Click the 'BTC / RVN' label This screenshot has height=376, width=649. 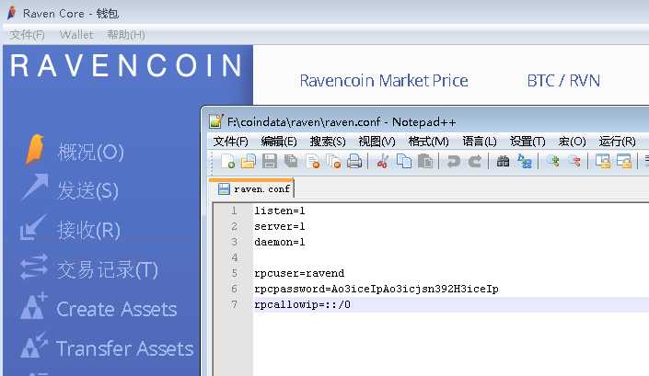pos(563,81)
